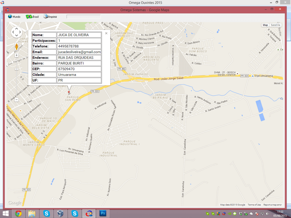
Task: Click the zoom slider handle
Action: click(x=16, y=69)
